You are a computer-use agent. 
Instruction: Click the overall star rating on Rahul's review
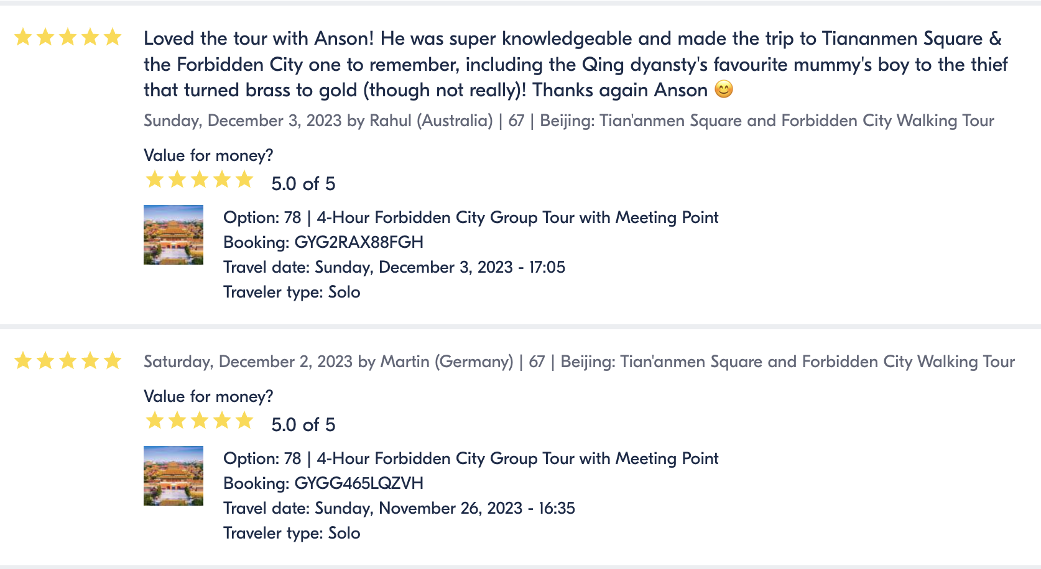coord(68,37)
